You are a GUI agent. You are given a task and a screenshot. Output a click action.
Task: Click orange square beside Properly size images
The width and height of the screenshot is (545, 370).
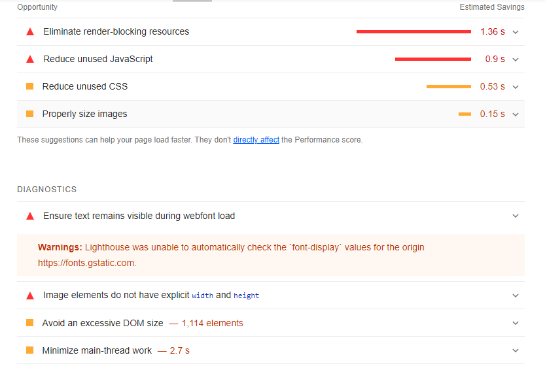coord(29,114)
